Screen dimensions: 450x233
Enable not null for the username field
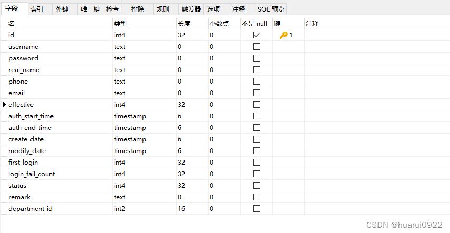coord(257,46)
